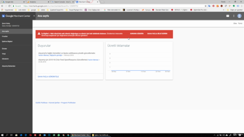
Task: Click SORUNU GİDERİN in the red banner
Action: (x=137, y=33)
